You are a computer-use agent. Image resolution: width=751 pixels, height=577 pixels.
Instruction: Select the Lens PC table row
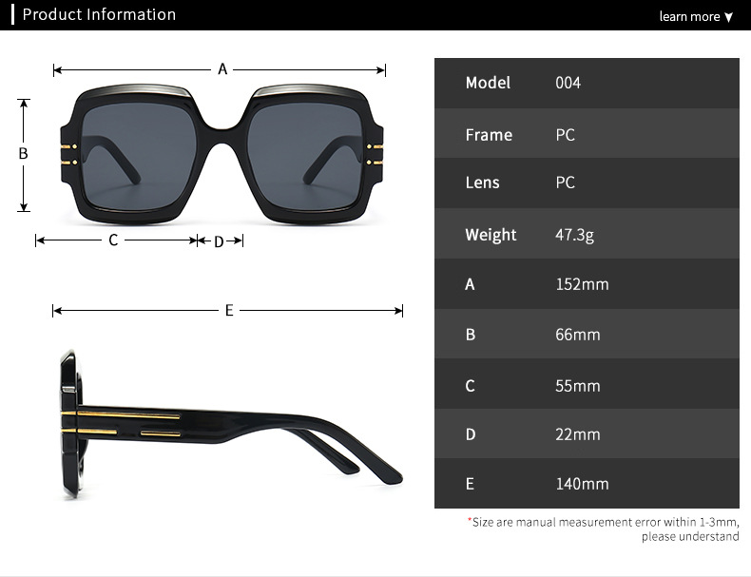click(x=587, y=183)
